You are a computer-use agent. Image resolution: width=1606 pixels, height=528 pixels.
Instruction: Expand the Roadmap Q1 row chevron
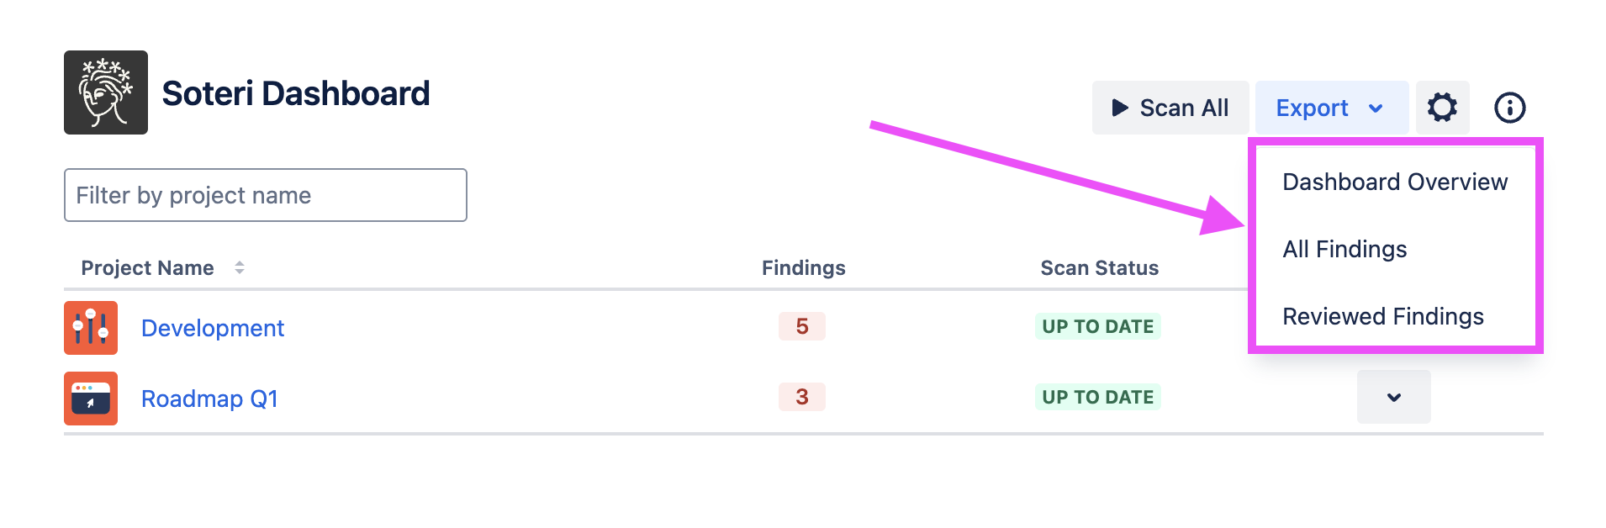(x=1393, y=397)
